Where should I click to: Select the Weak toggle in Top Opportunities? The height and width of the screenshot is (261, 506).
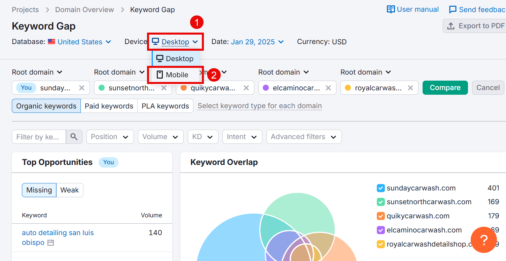click(x=70, y=190)
